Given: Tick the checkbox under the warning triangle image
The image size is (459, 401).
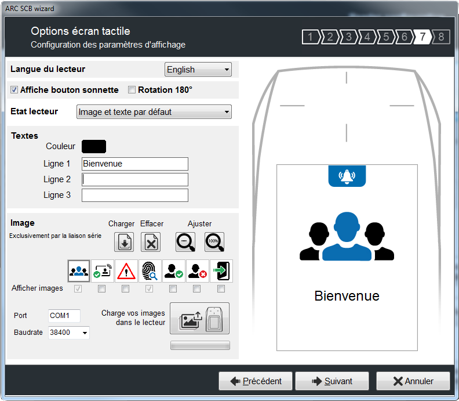Looking at the screenshot, I should click(126, 288).
